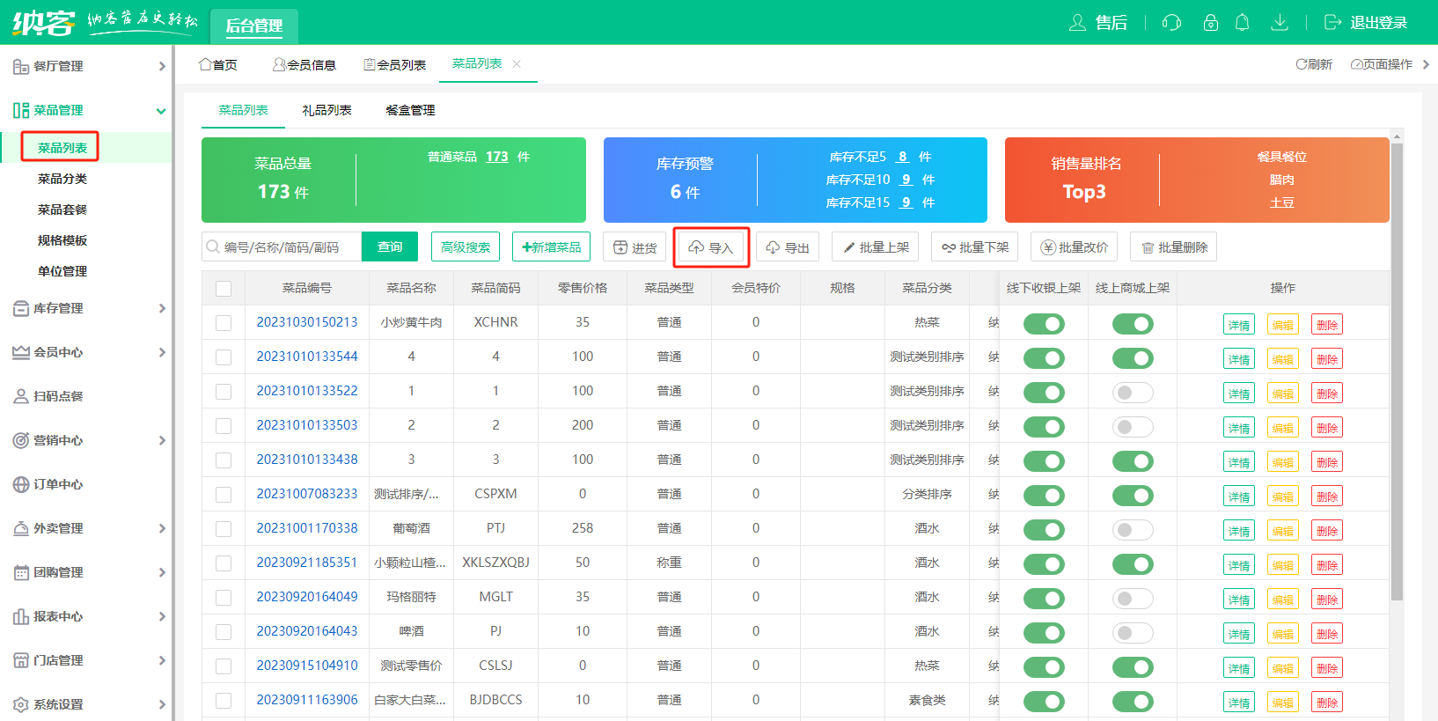Viewport: 1438px width, 721px height.
Task: Click the download icon in top bar
Action: click(1280, 23)
